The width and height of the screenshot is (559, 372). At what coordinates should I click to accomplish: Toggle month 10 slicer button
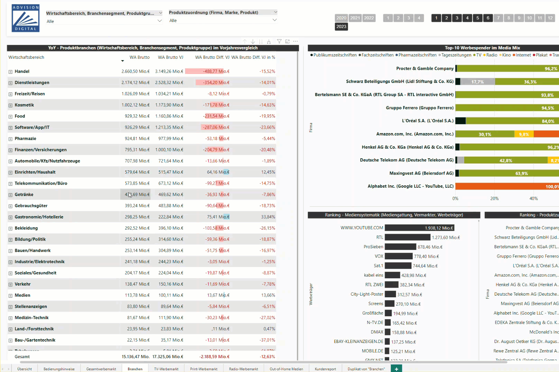click(x=530, y=18)
